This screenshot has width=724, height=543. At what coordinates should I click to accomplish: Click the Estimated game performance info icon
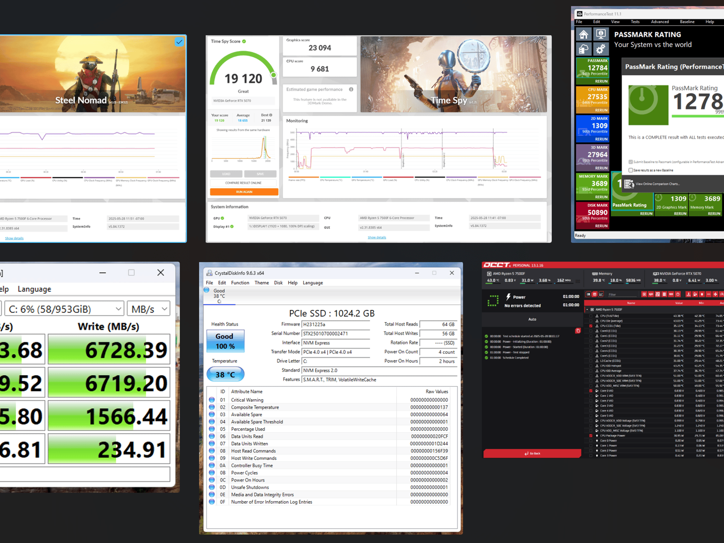pos(351,89)
